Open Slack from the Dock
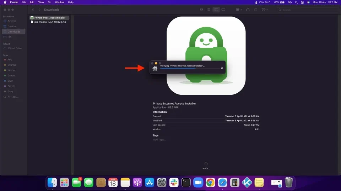The height and width of the screenshot is (191, 341). pyautogui.click(x=174, y=183)
